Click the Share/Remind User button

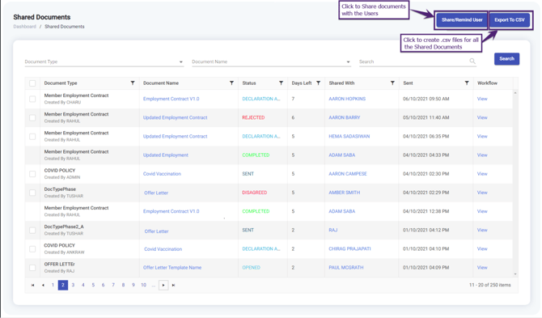462,20
